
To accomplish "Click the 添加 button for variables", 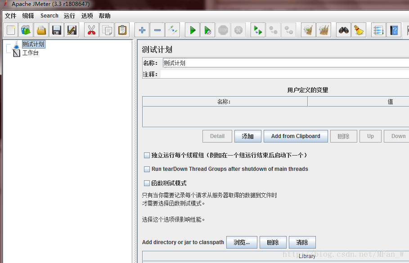I will (x=248, y=136).
